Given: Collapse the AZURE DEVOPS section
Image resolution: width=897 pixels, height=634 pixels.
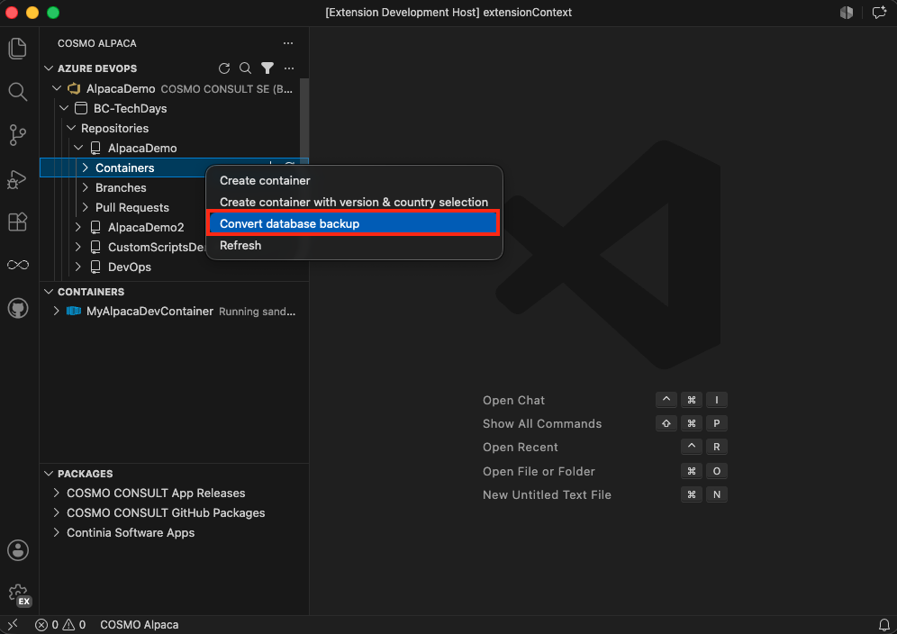Looking at the screenshot, I should point(50,68).
